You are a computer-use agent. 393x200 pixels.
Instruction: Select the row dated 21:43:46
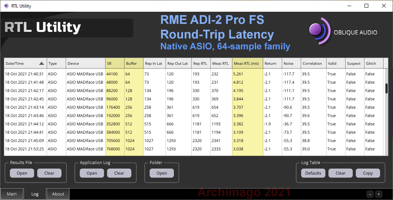pos(194,116)
